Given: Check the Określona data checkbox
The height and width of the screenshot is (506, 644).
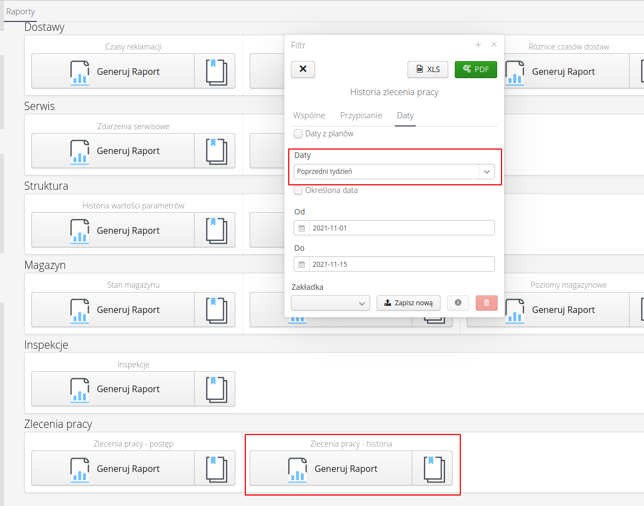Looking at the screenshot, I should (298, 190).
